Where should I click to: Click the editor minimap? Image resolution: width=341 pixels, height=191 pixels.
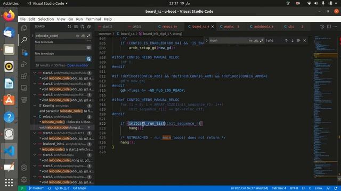click(326, 107)
